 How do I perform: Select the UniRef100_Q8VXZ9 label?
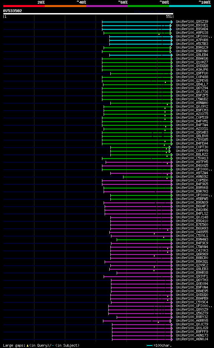pos(192,310)
